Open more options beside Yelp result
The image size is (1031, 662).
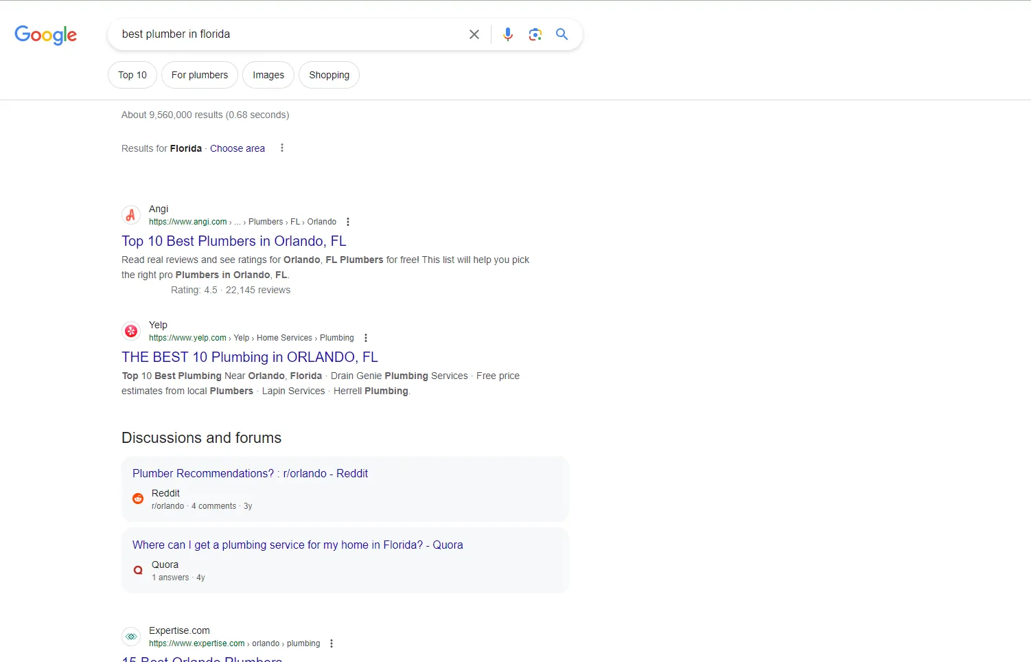[x=366, y=338]
